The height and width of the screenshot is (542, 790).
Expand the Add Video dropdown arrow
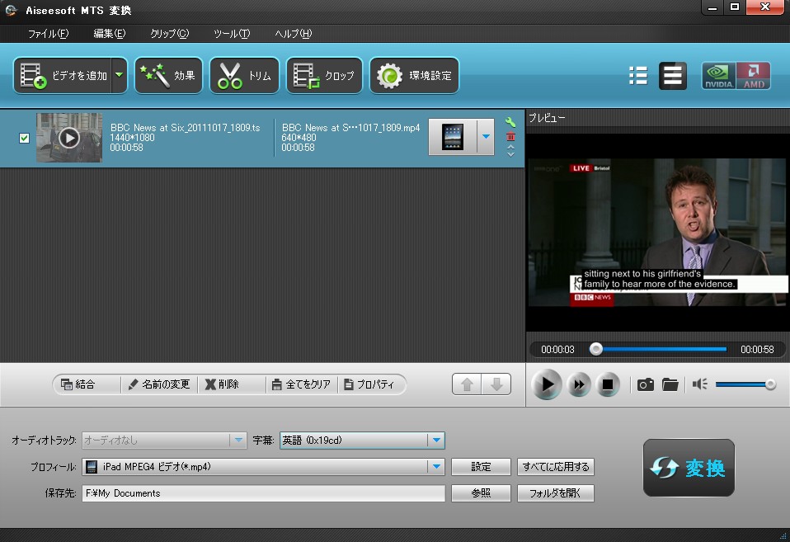pyautogui.click(x=120, y=76)
